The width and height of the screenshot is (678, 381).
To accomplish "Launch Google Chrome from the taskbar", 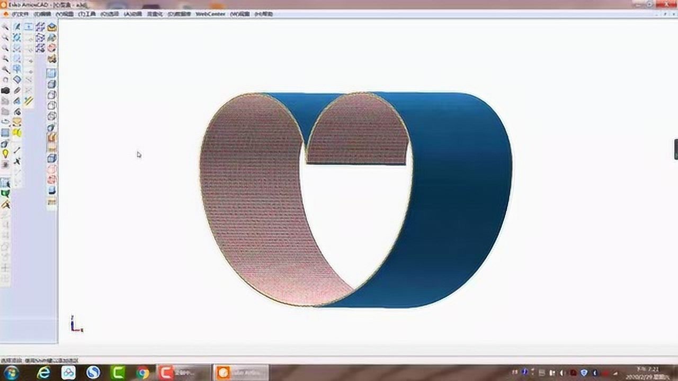I will pos(142,373).
